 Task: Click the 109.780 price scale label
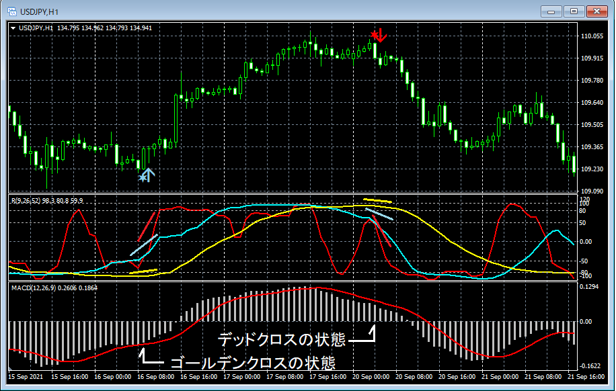coord(592,81)
